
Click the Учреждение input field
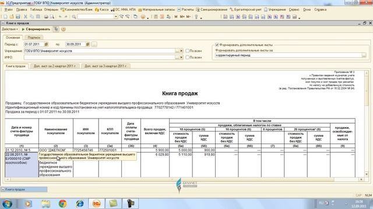pos(100,51)
